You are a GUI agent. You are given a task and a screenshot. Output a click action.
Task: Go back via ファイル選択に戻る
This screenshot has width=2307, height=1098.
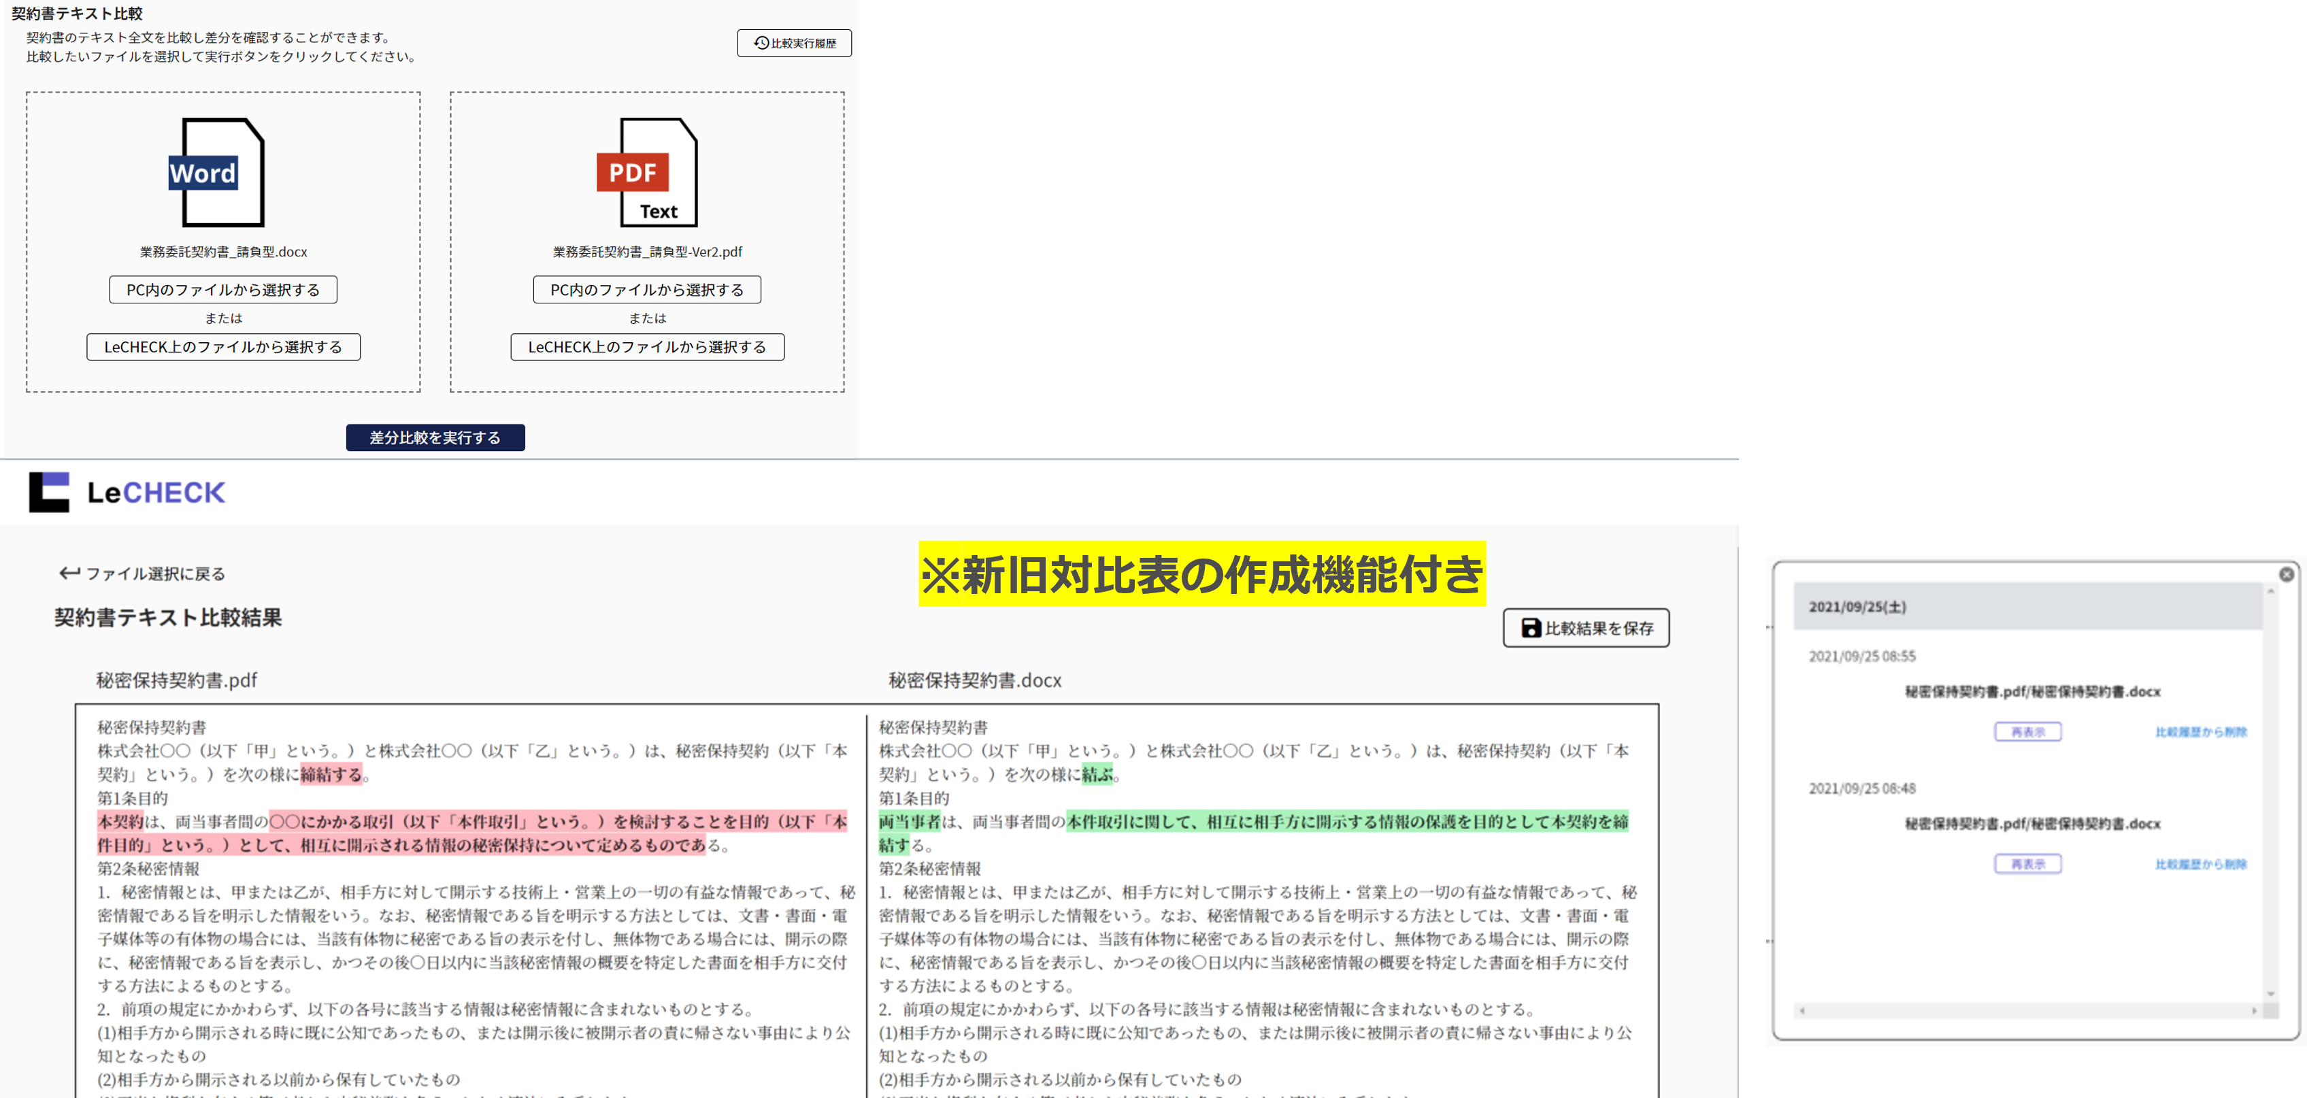[142, 573]
